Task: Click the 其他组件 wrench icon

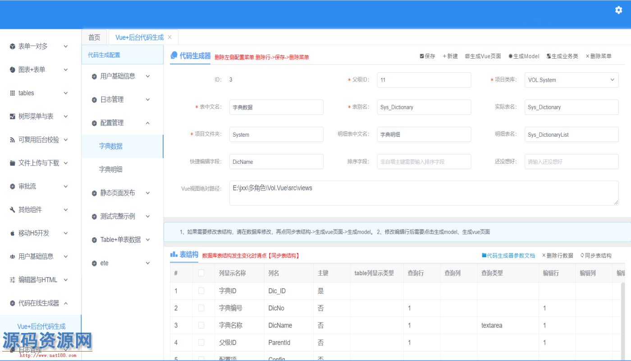Action: point(13,210)
